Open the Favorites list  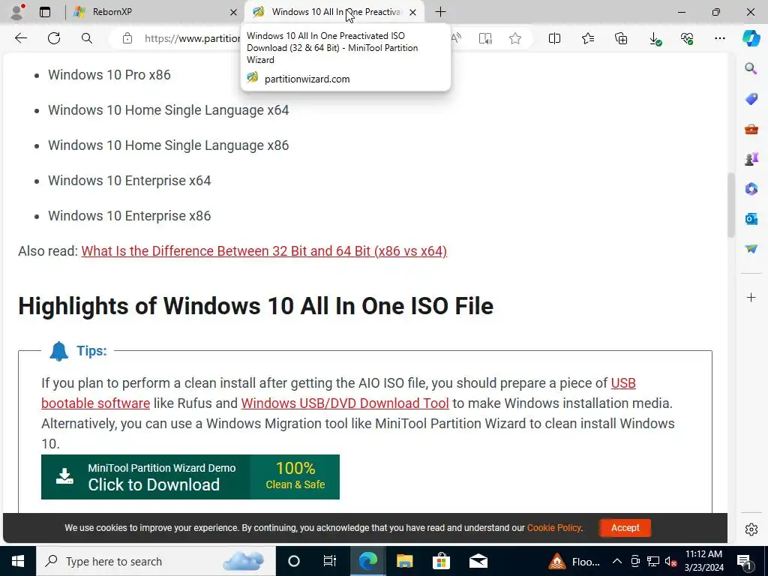click(x=588, y=38)
